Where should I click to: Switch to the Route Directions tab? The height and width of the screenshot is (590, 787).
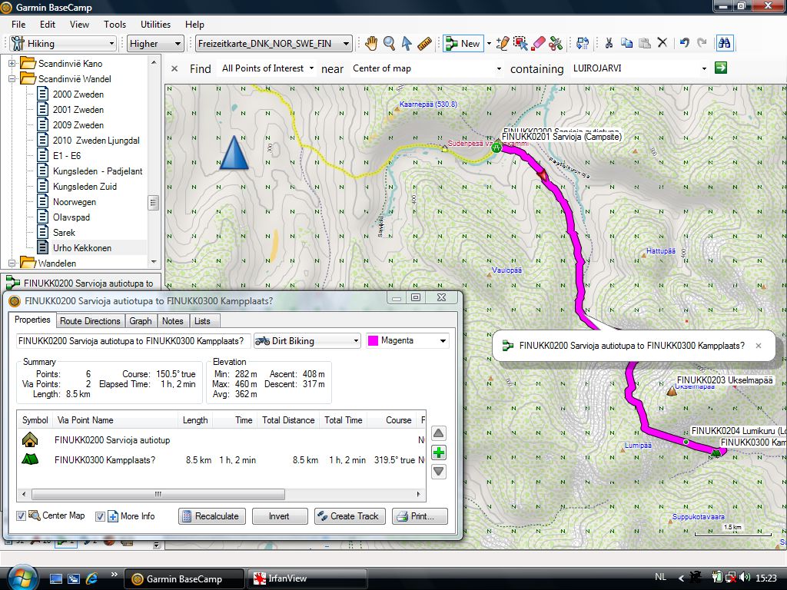[90, 321]
